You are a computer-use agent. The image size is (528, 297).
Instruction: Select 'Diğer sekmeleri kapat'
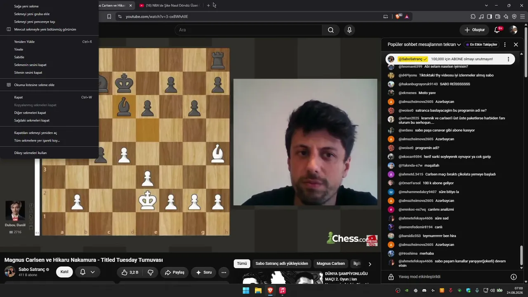(x=49, y=113)
